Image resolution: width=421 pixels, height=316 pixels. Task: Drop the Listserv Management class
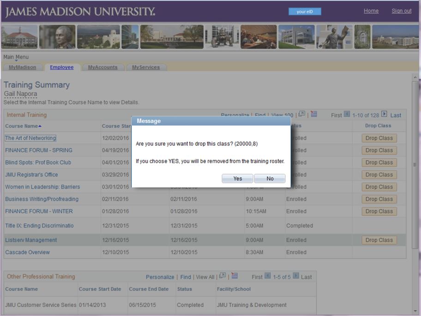click(379, 240)
